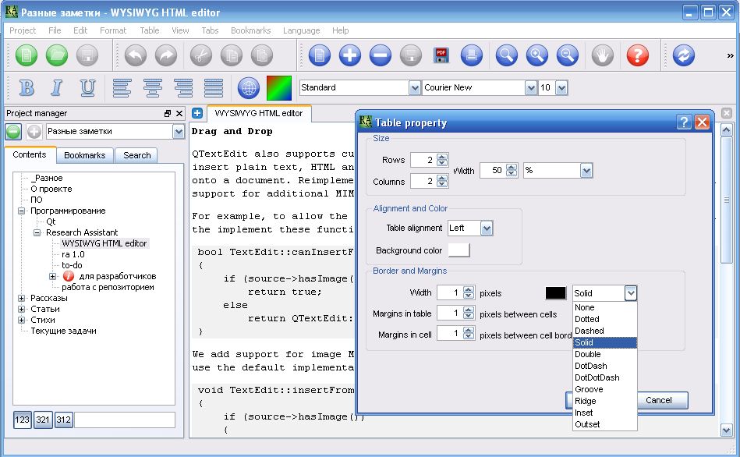Viewport: 740px width, 457px height.
Task: Select Outset border style option
Action: (x=604, y=424)
